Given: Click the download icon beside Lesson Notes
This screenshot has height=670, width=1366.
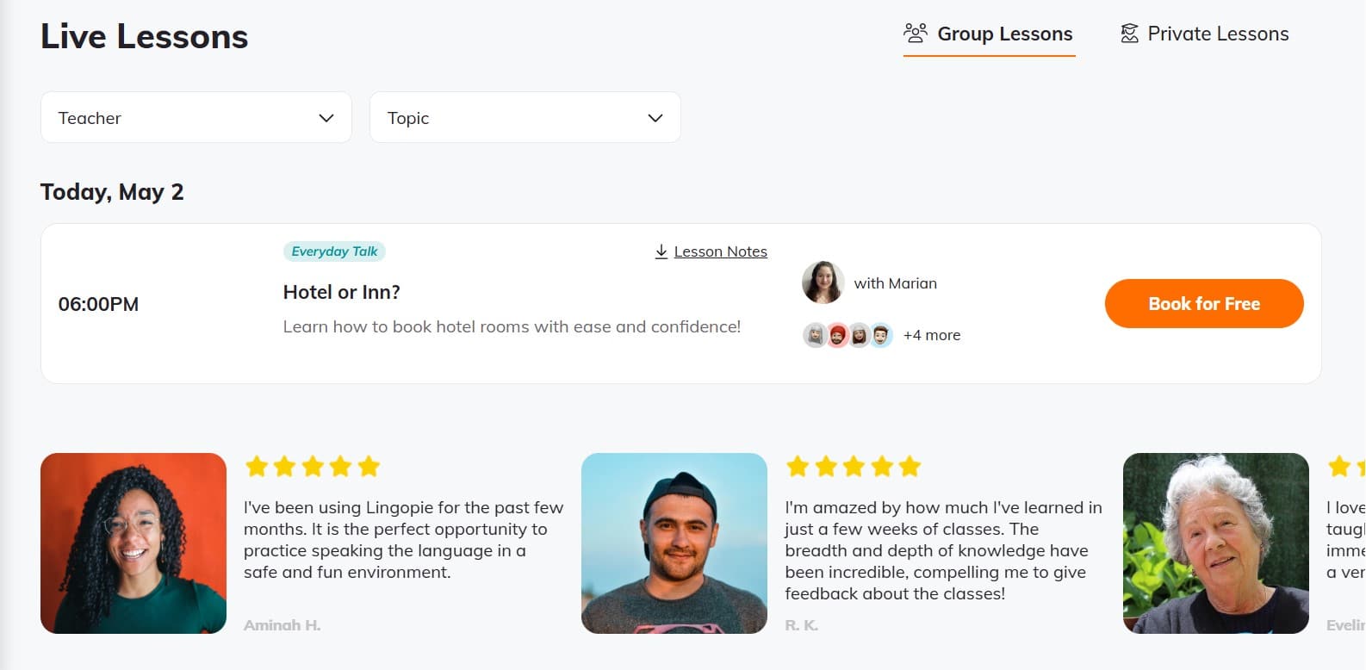Looking at the screenshot, I should pos(661,251).
